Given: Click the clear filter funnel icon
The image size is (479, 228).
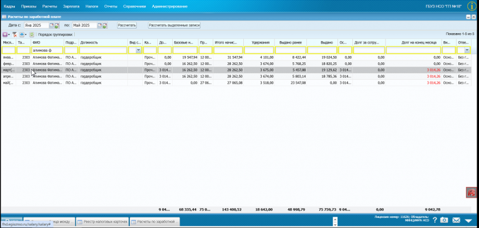Looking at the screenshot, I should click(14, 34).
